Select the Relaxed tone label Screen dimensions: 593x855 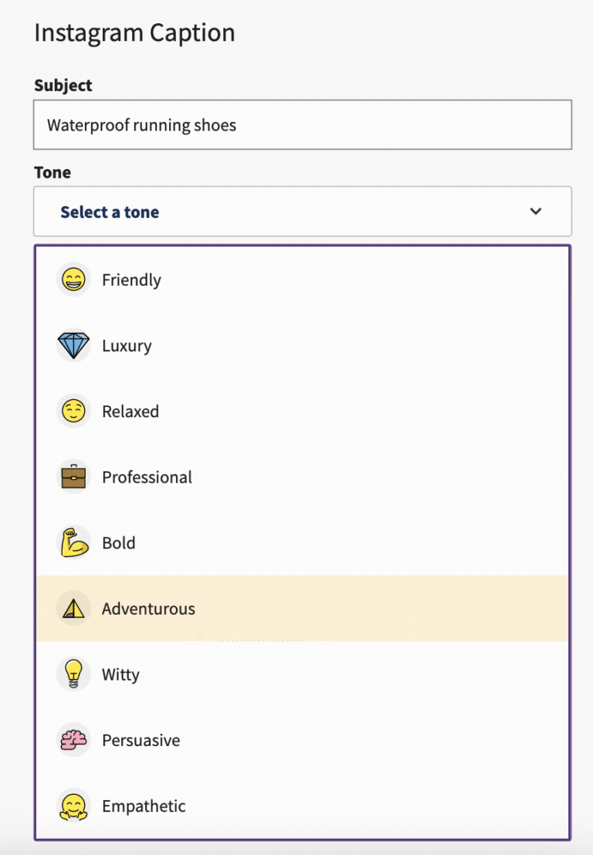pos(130,411)
